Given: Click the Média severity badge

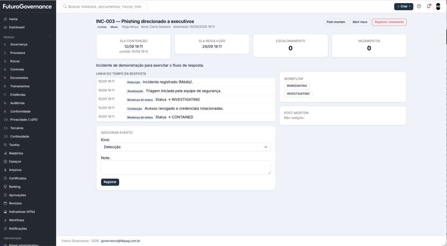Looking at the screenshot, I should [x=114, y=27].
